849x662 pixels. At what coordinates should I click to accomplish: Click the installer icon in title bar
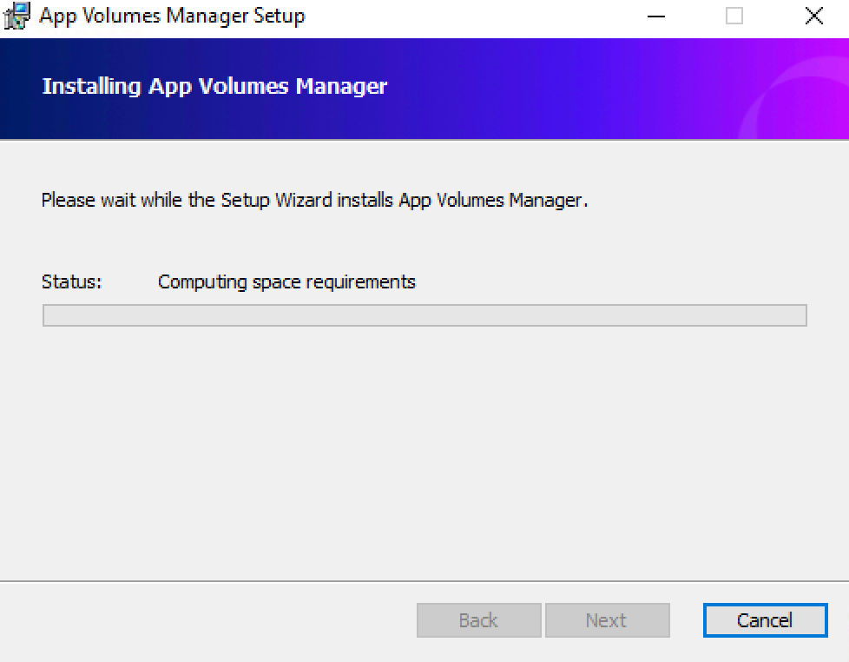point(16,16)
